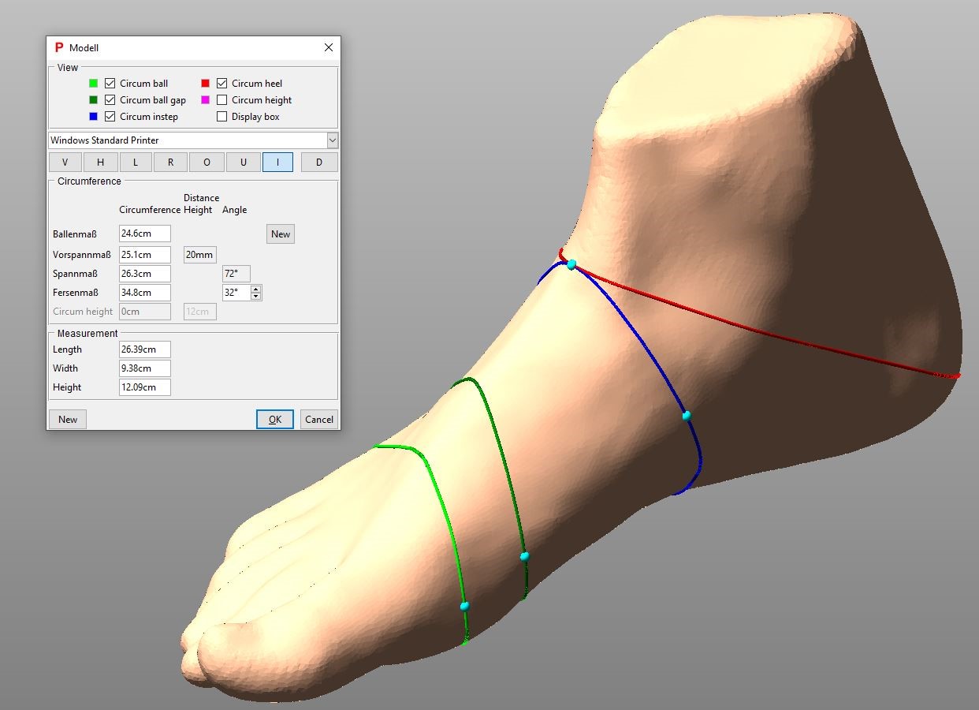Enable the Display box checkbox

[222, 116]
